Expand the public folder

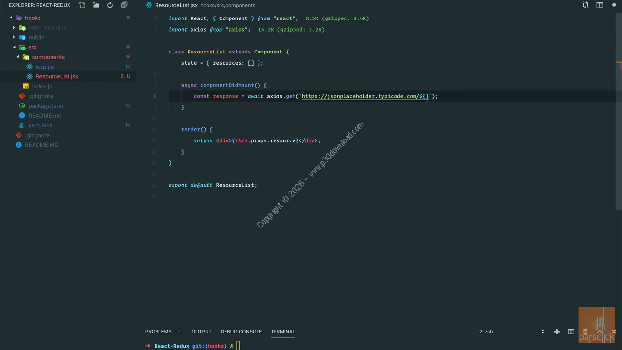click(36, 37)
